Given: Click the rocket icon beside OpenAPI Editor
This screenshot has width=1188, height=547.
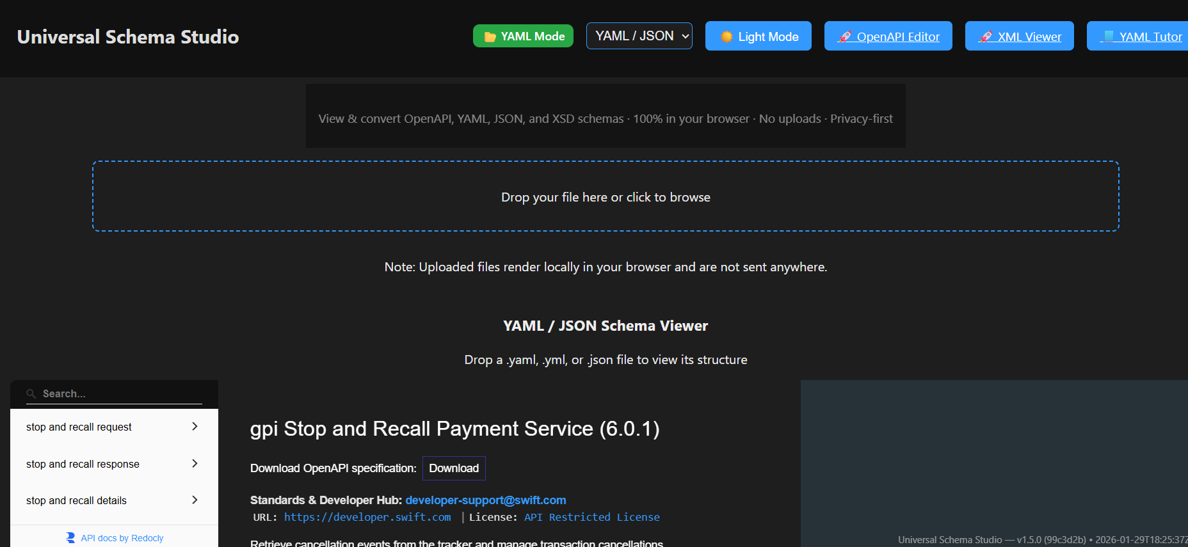Looking at the screenshot, I should pos(845,36).
